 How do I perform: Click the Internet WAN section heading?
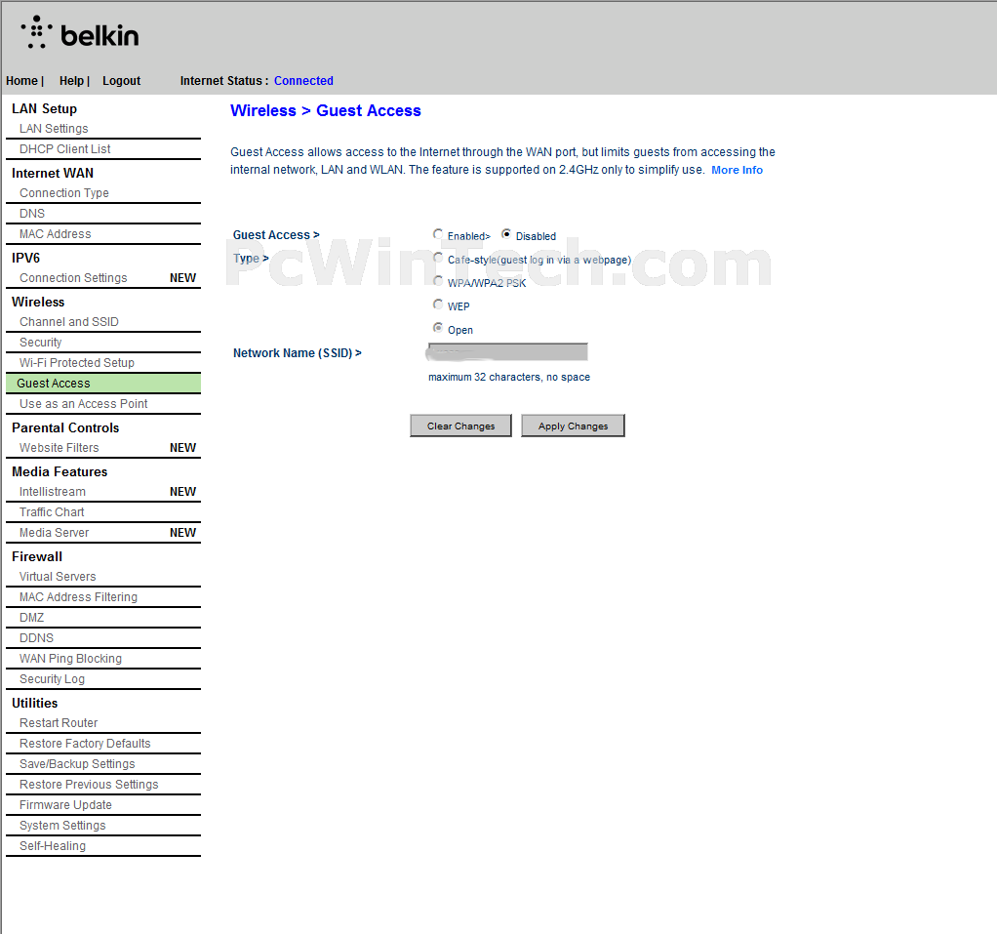point(52,173)
